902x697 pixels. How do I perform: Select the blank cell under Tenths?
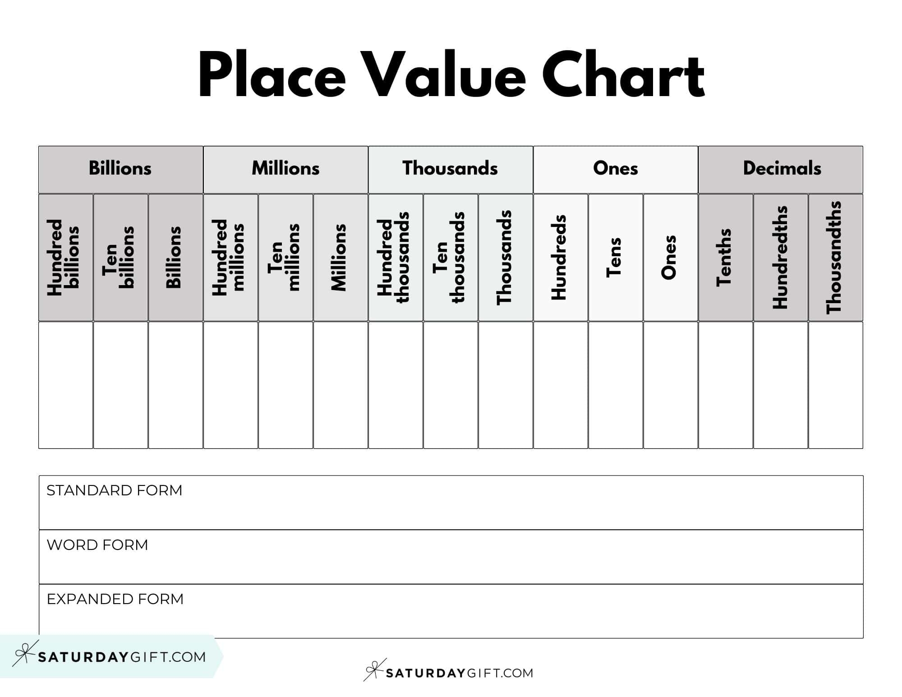(726, 385)
